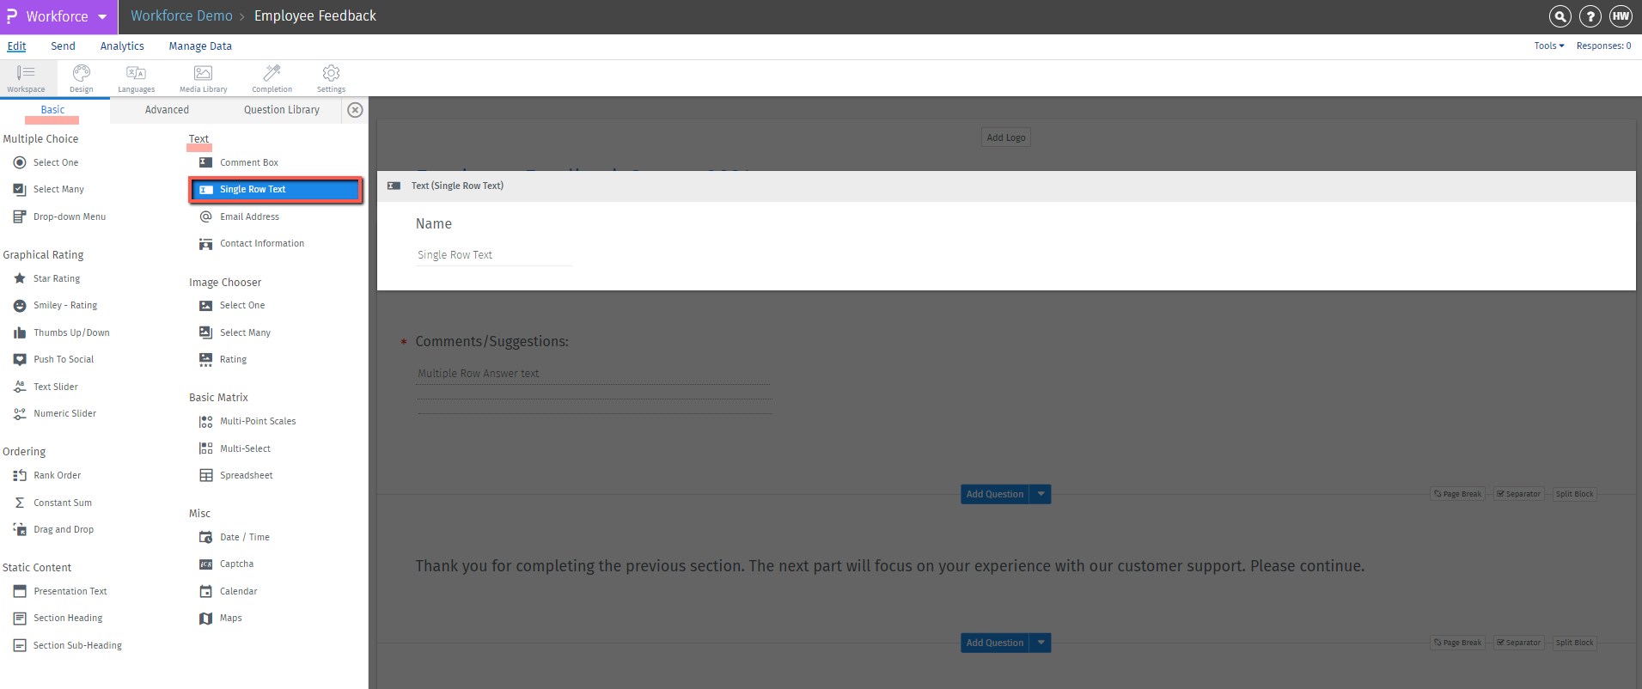
Task: Open the Manage Data menu
Action: 200,46
